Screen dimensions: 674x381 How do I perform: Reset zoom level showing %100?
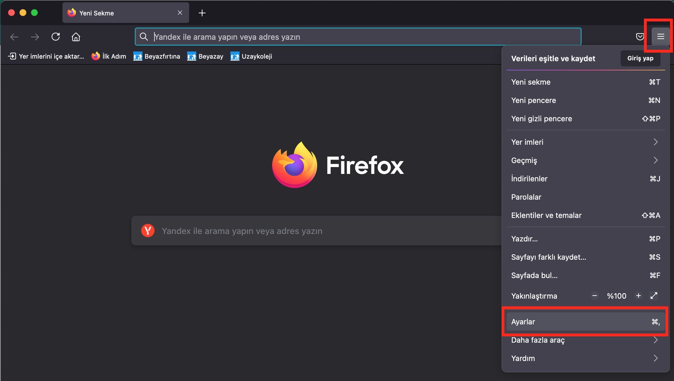[616, 296]
